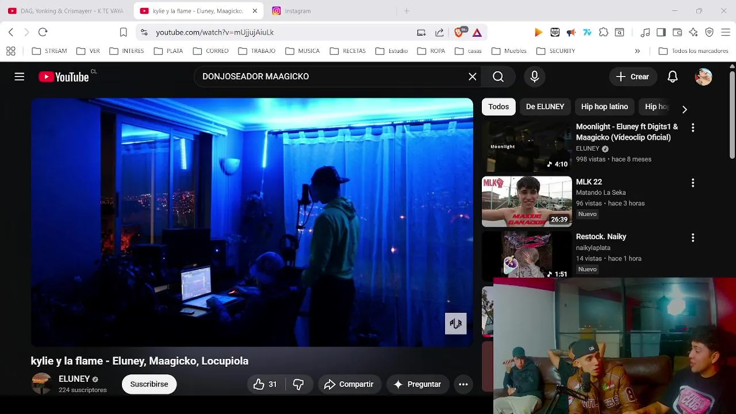
Task: Start voice search with the microphone icon
Action: [x=535, y=76]
